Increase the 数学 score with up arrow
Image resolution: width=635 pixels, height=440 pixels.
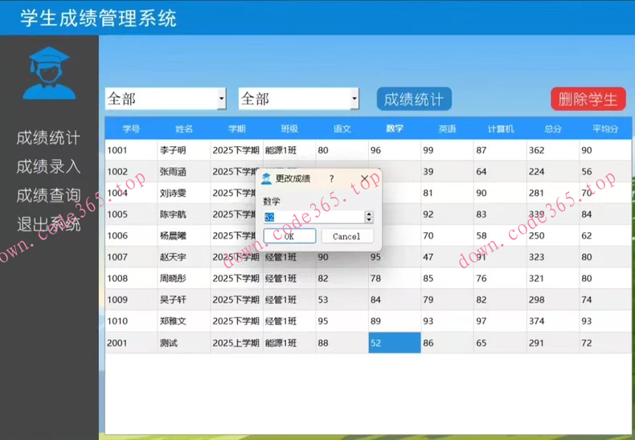tap(368, 214)
